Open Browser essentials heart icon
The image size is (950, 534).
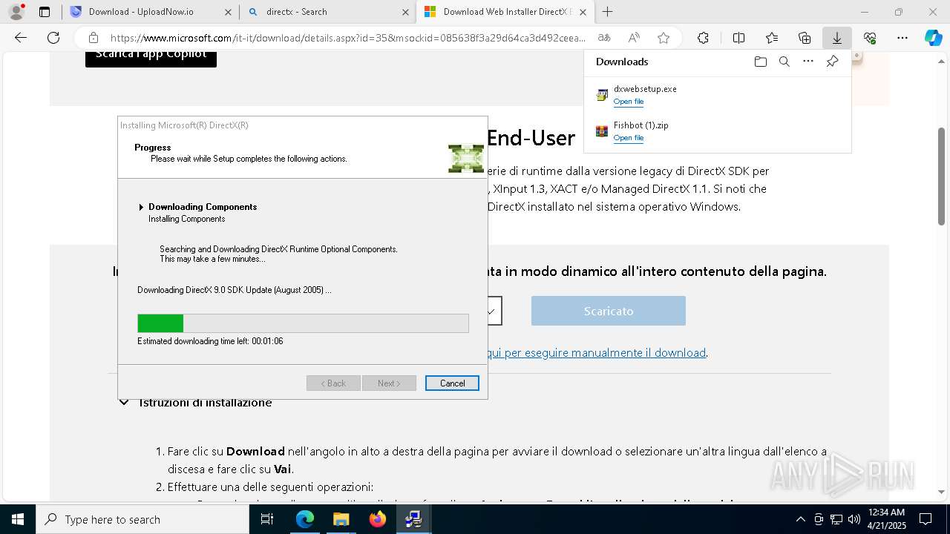click(870, 38)
